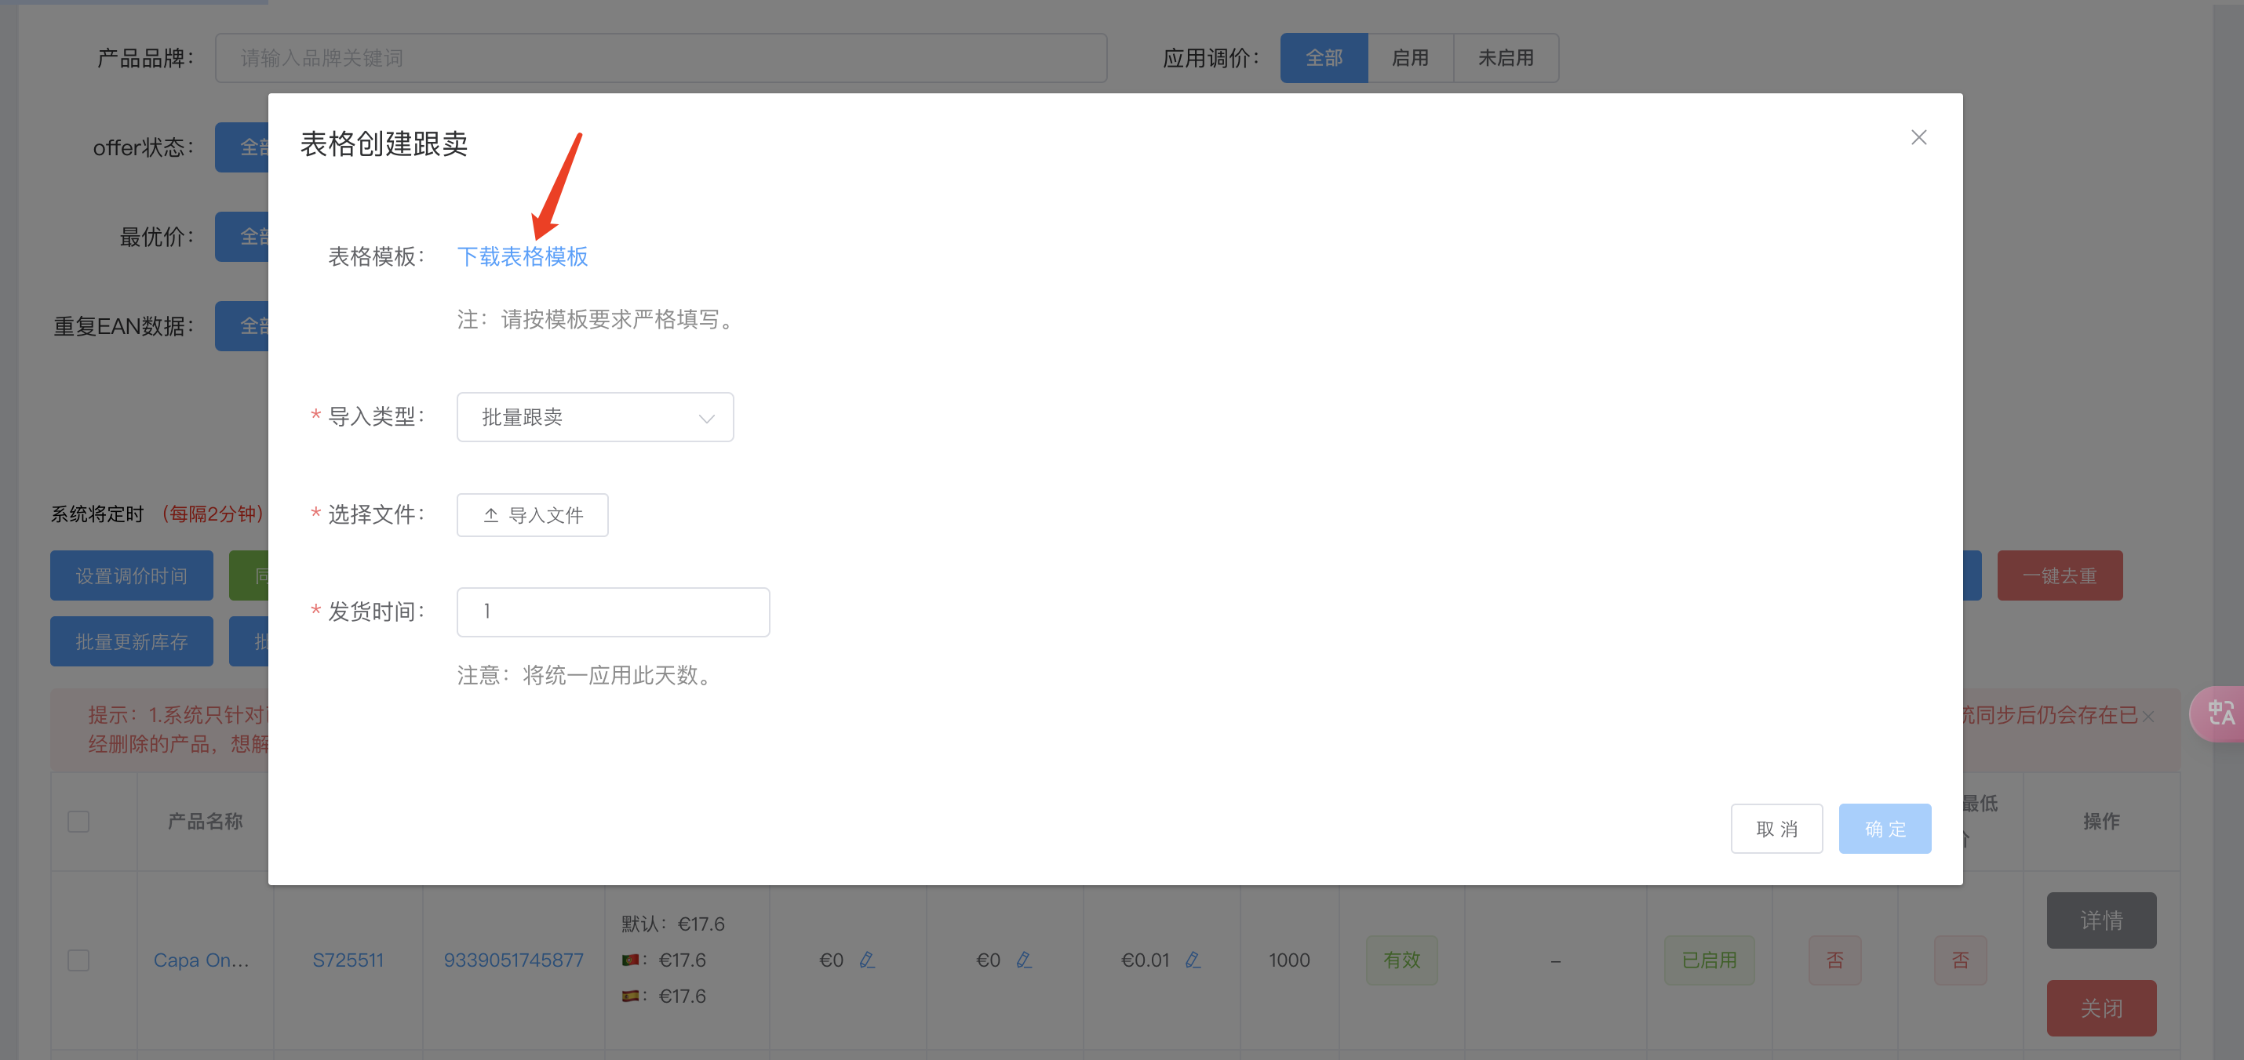This screenshot has height=1060, width=2244.
Task: Click pencil icon next to second €0 value
Action: (x=1025, y=960)
